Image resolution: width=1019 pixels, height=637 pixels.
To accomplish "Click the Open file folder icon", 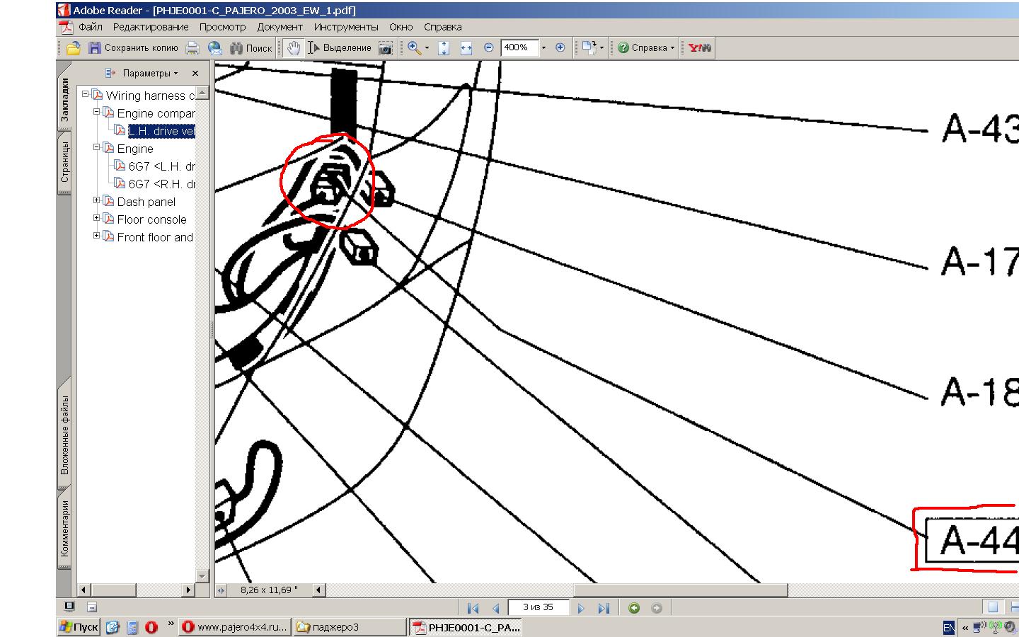I will click(x=73, y=48).
